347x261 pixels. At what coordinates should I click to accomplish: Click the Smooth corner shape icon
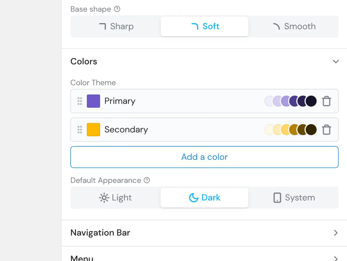pyautogui.click(x=276, y=26)
